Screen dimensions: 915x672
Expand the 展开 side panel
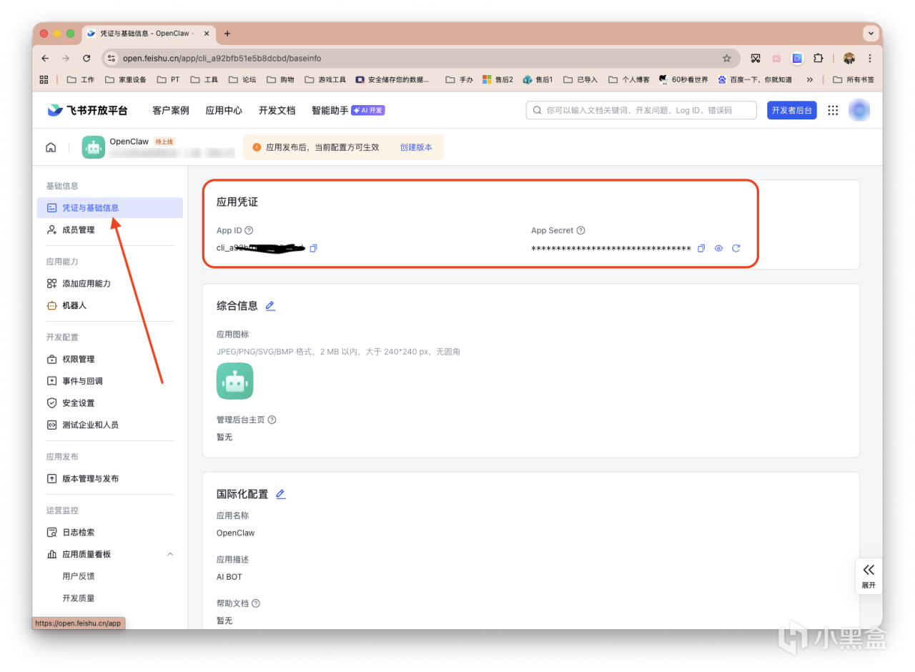pyautogui.click(x=869, y=575)
